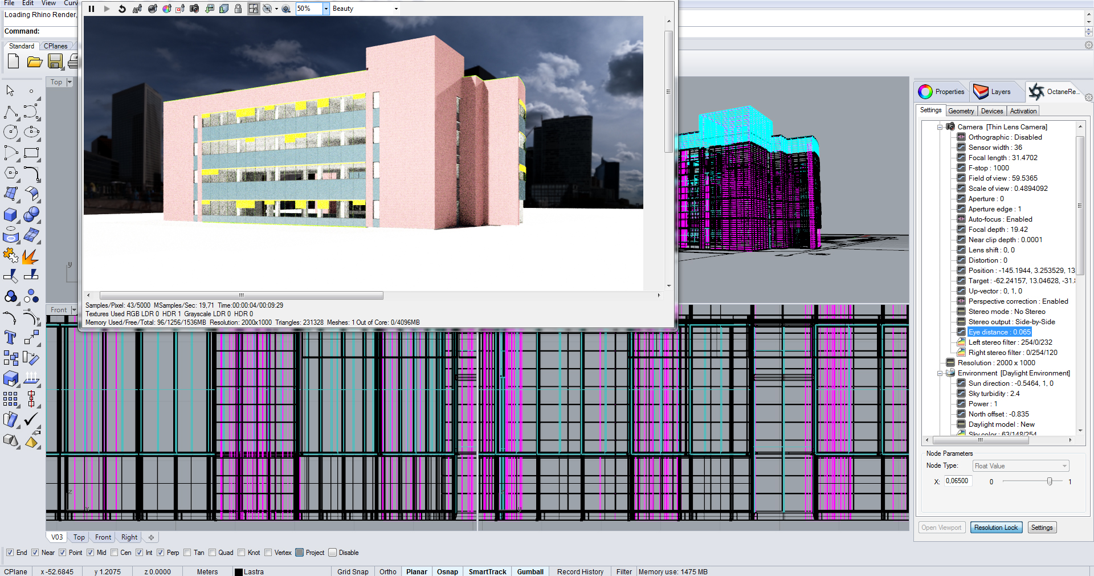Click the camera snapshot icon
This screenshot has width=1094, height=576.
pyautogui.click(x=194, y=9)
